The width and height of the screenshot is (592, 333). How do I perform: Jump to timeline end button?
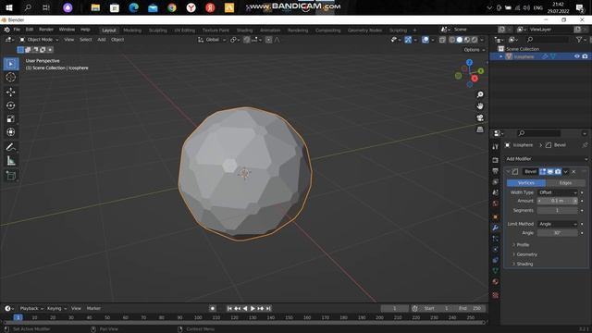[268, 308]
